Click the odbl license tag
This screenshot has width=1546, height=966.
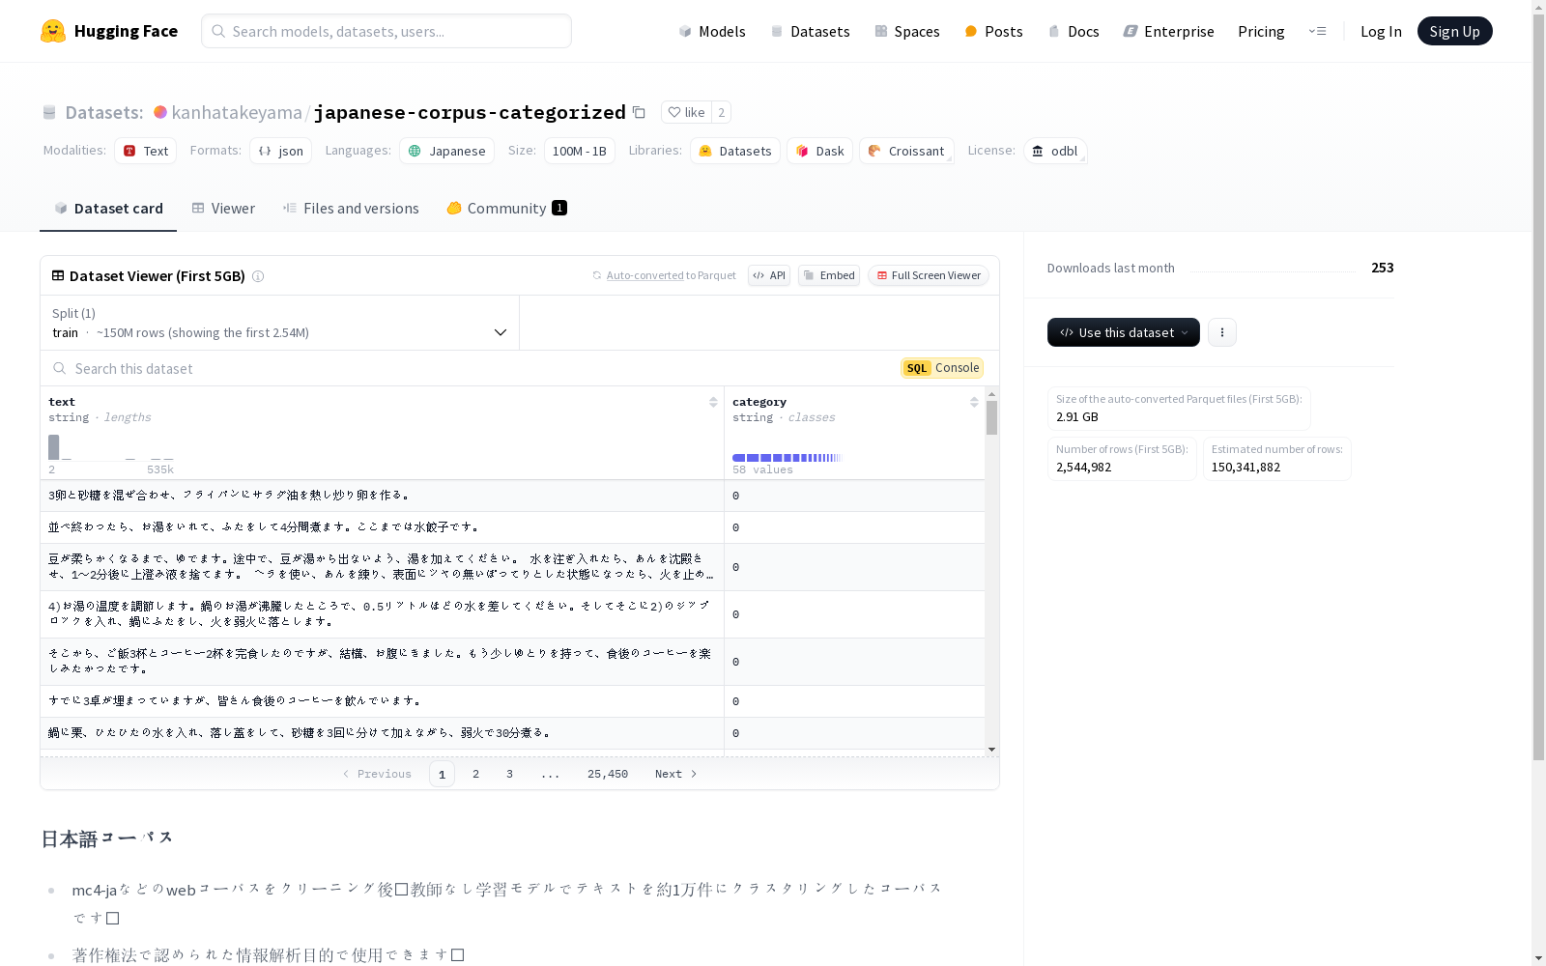click(x=1055, y=151)
